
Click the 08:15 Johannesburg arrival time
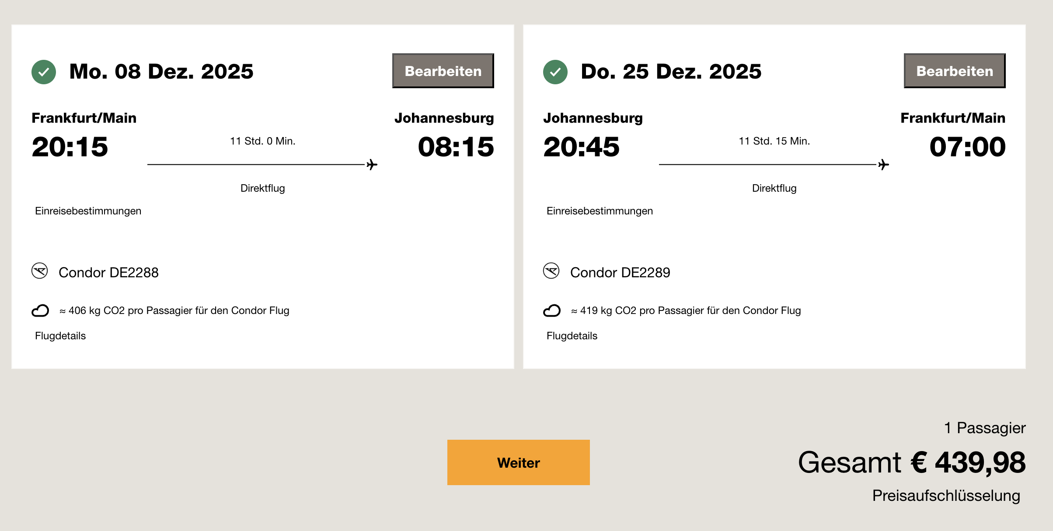[x=456, y=147]
